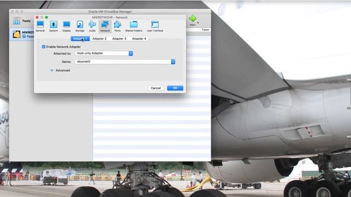Click the Taken column header
351x197 pixels.
coord(205,30)
